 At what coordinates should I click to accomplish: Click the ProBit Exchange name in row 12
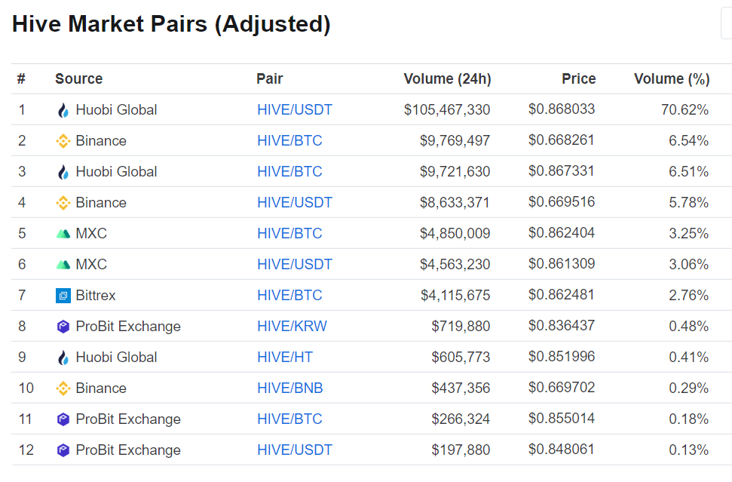tap(128, 450)
